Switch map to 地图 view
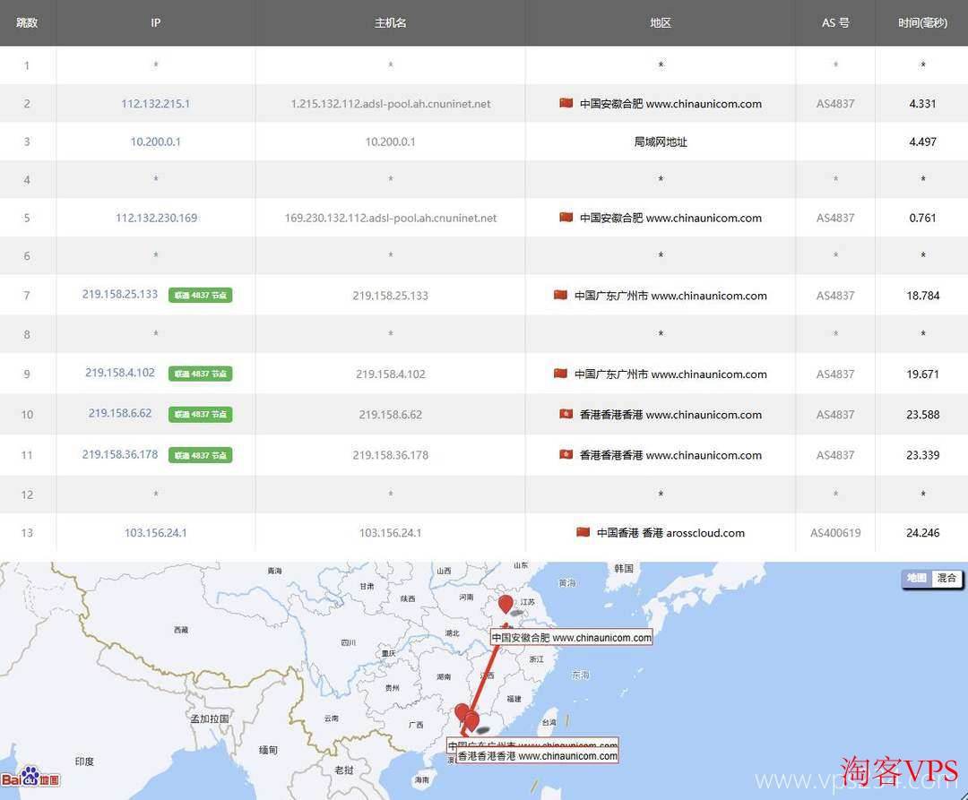968x800 pixels. pos(916,578)
